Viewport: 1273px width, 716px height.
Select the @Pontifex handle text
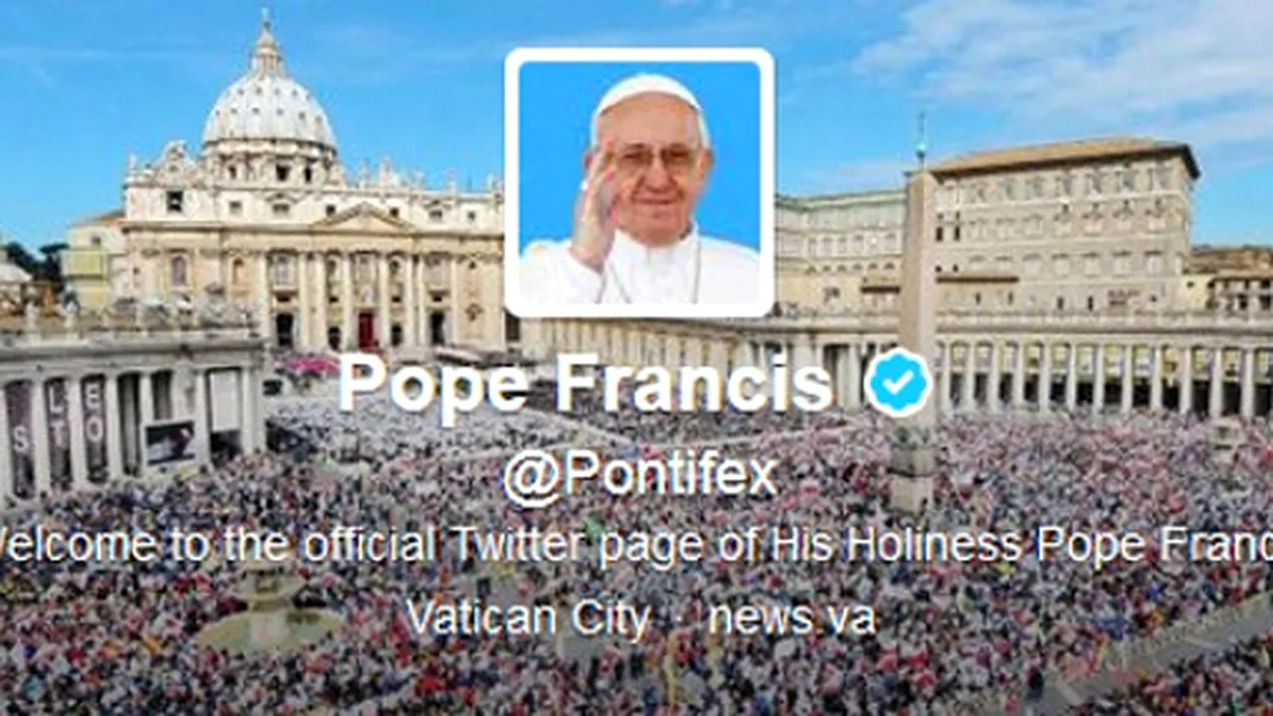[639, 476]
